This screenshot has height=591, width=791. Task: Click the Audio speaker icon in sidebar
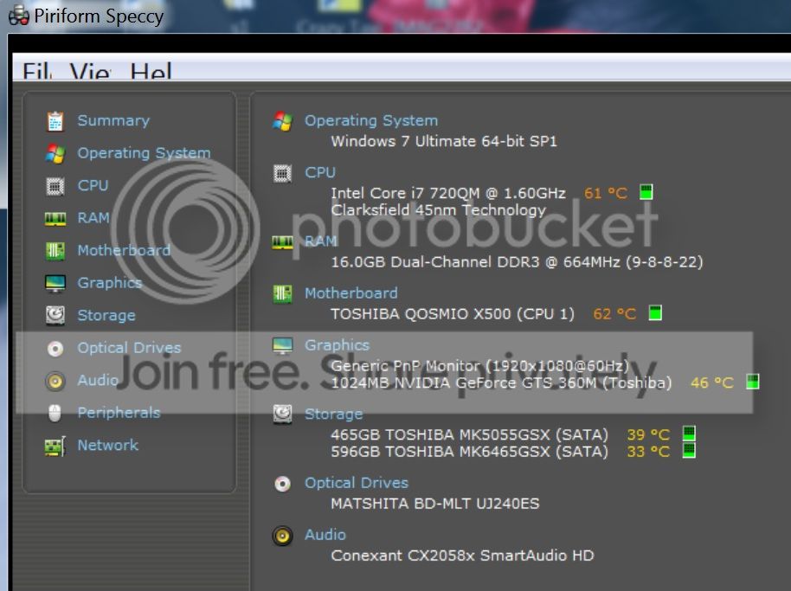point(55,381)
